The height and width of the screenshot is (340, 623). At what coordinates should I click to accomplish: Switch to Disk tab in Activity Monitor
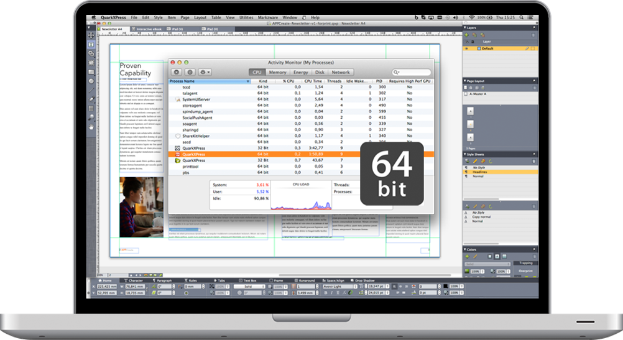(320, 72)
